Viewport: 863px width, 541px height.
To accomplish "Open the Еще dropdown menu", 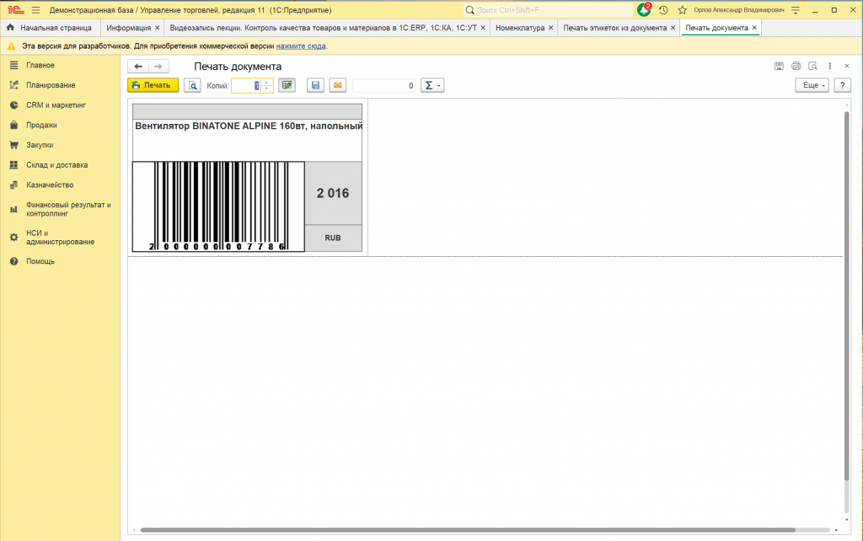I will (x=812, y=85).
